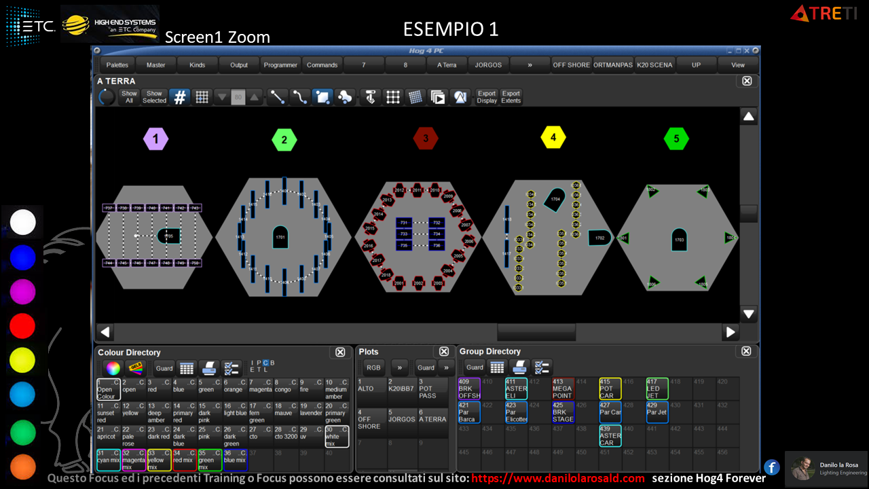Open the gels picker icon in Colour Directory
Viewport: 869px width, 489px height.
tap(135, 368)
